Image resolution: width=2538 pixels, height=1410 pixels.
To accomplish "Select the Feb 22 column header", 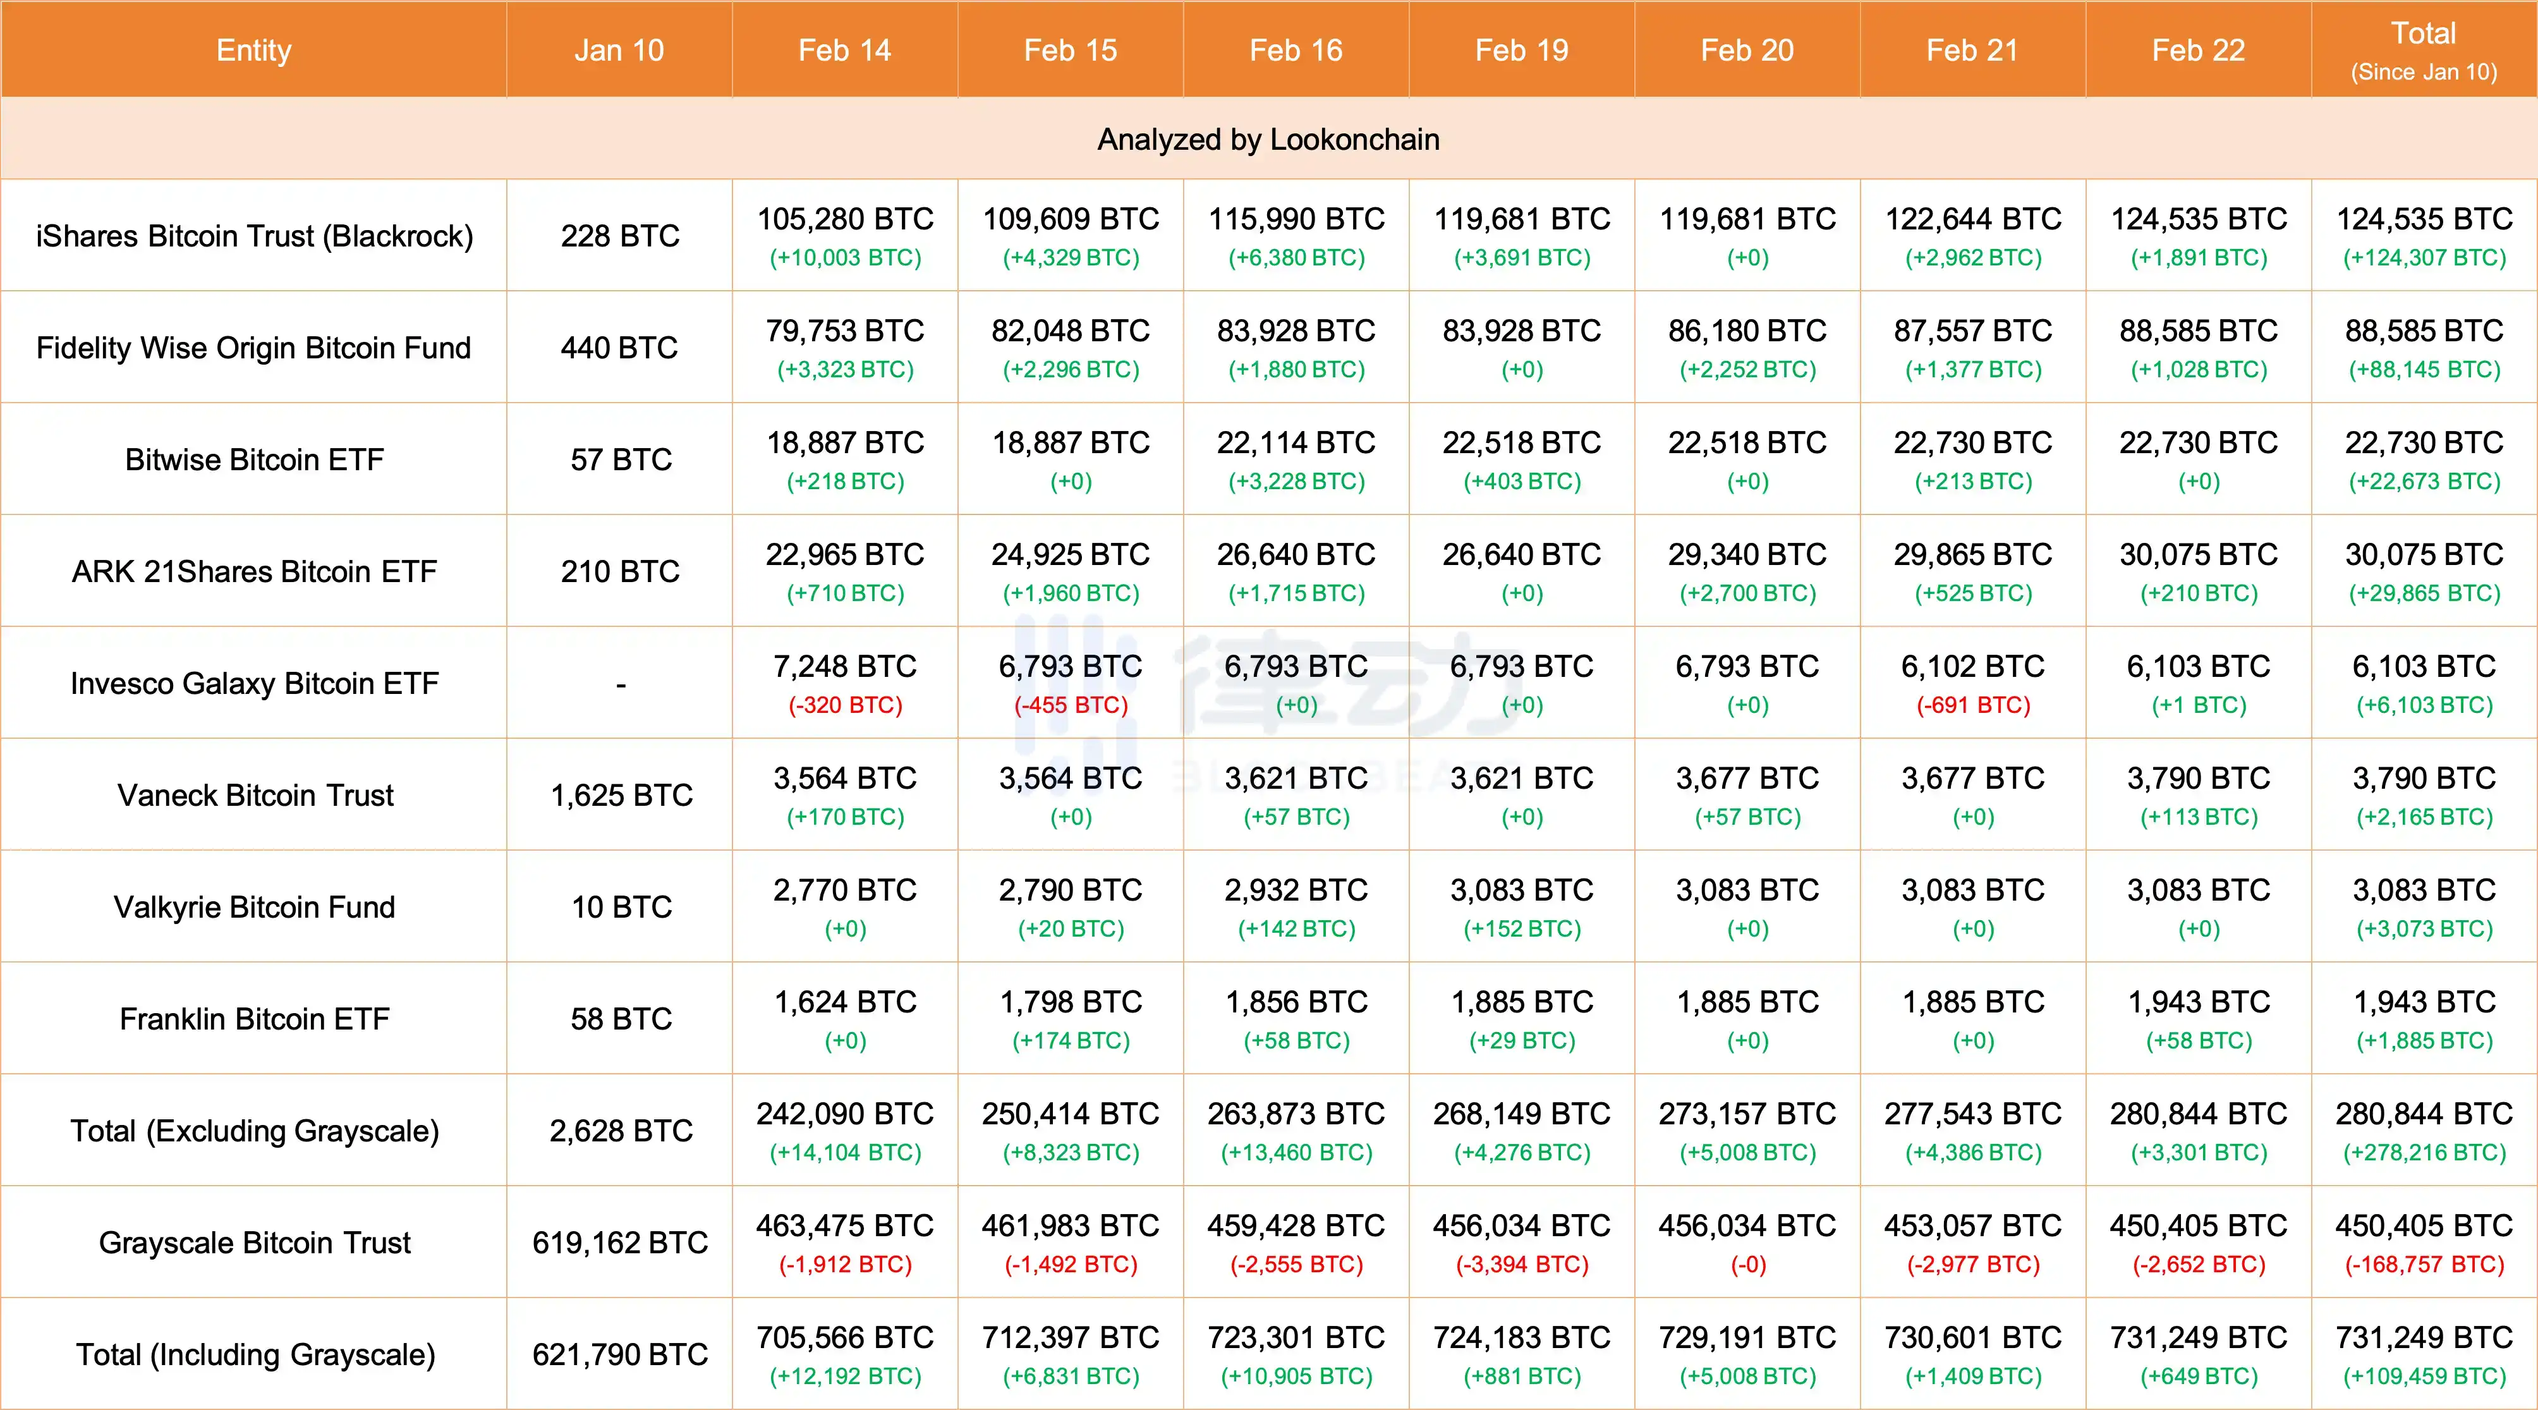I will pos(2198,51).
